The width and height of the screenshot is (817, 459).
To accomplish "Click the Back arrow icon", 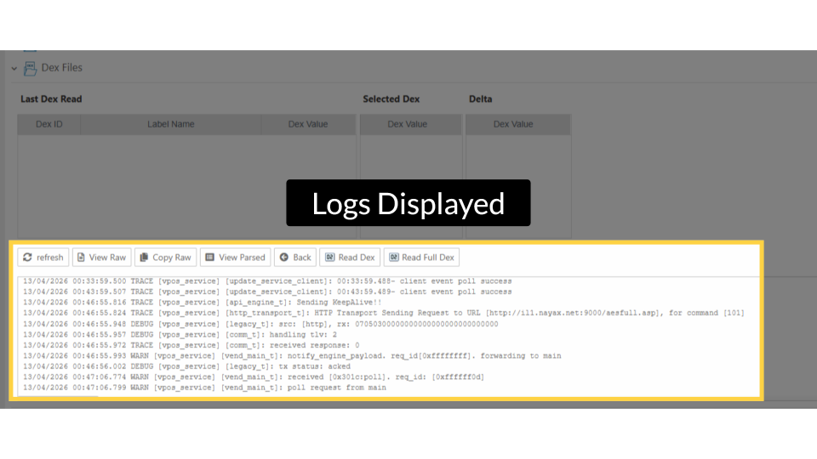I will (283, 258).
